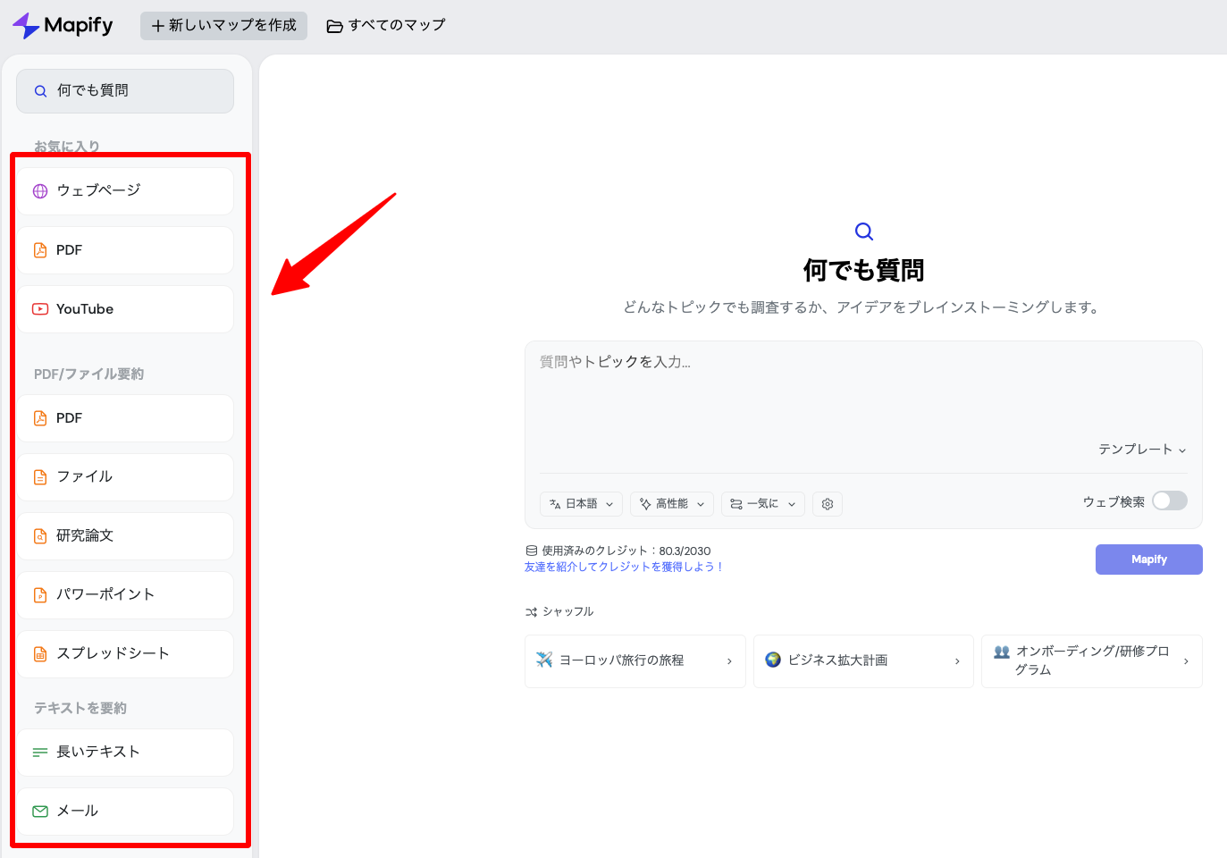This screenshot has width=1227, height=858.
Task: Enable the ウェブ検索 toggle
Action: coord(1169,500)
